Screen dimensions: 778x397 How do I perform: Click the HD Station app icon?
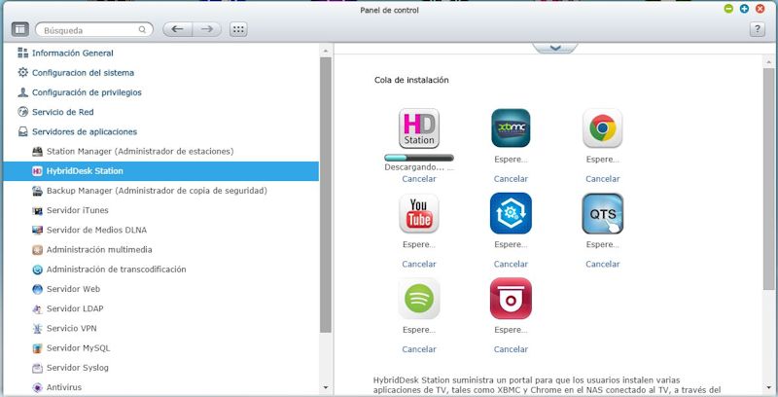point(419,128)
